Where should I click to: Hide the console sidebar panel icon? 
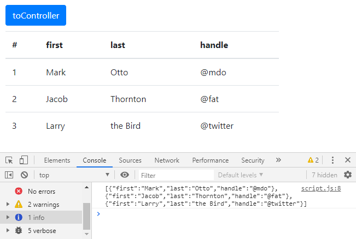(9, 175)
